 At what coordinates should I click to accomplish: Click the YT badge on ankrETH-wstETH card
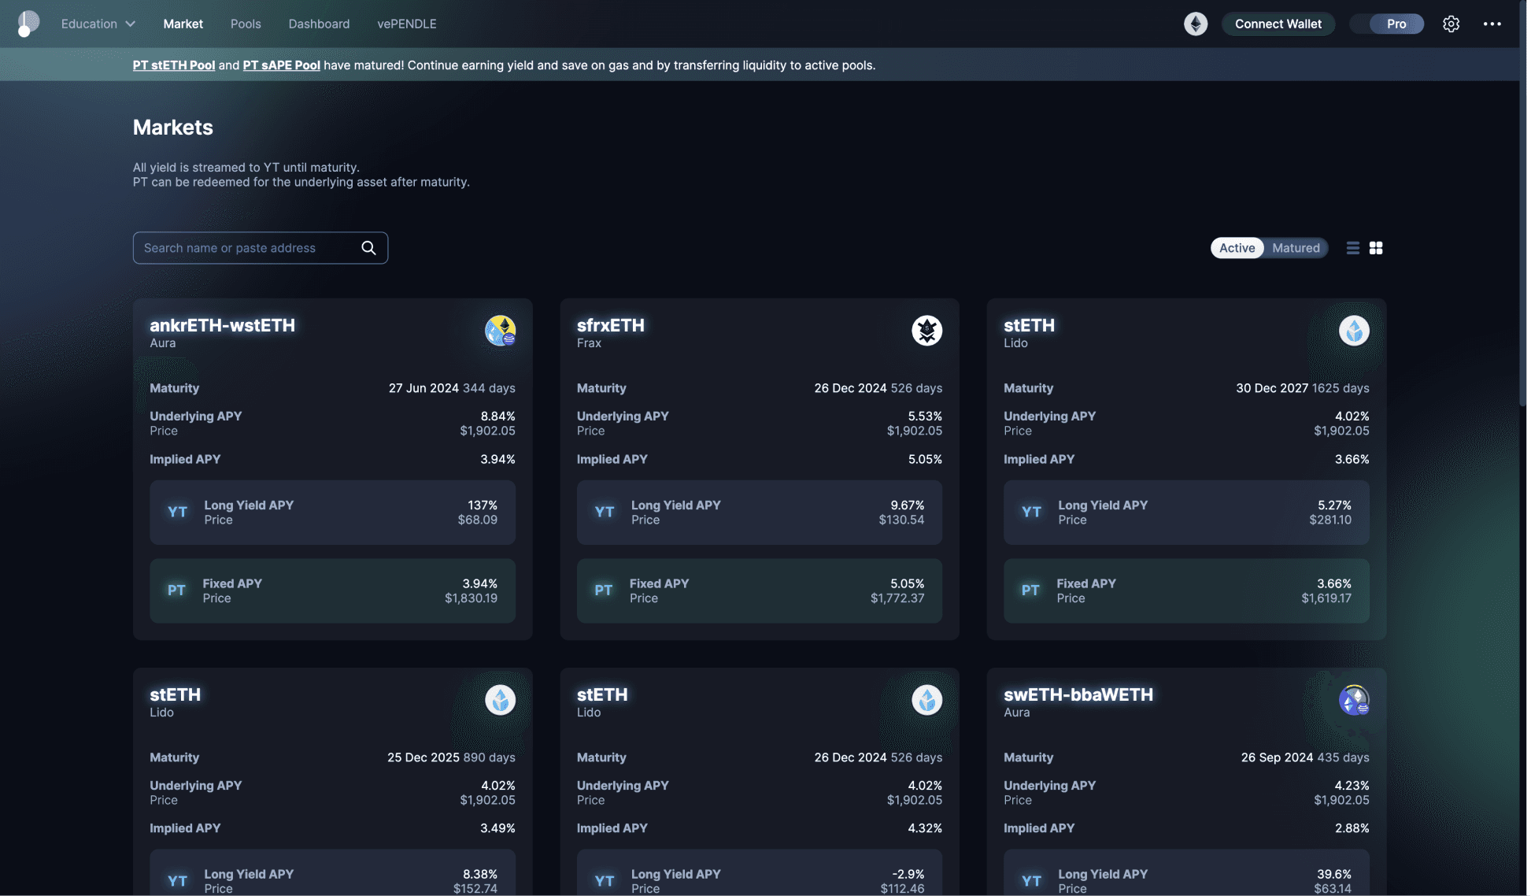178,513
